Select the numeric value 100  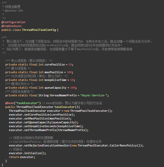[69, 72]
